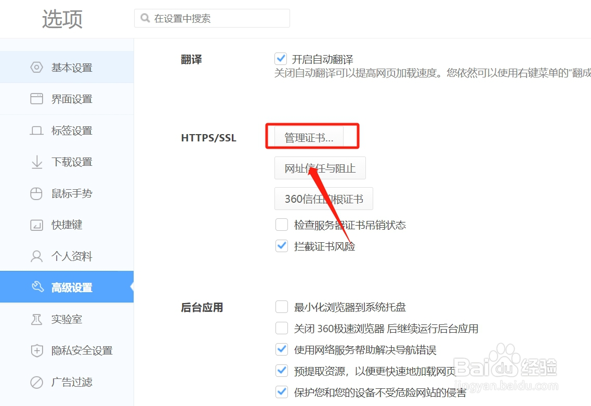This screenshot has width=591, height=406.
Task: Disable 使用网络服务帮助解决导航错误 checkbox
Action: pyautogui.click(x=282, y=349)
